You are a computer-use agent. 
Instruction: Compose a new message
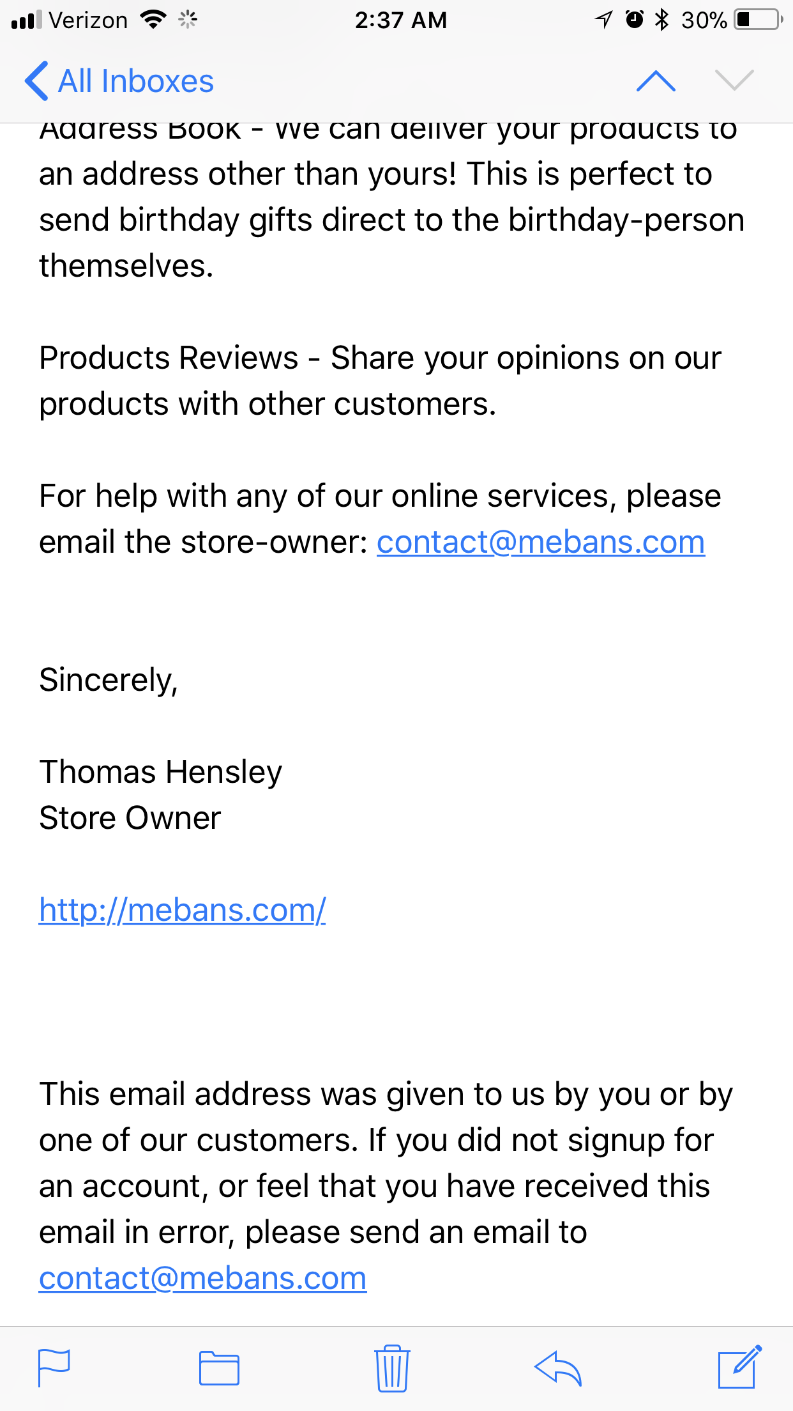[740, 1367]
